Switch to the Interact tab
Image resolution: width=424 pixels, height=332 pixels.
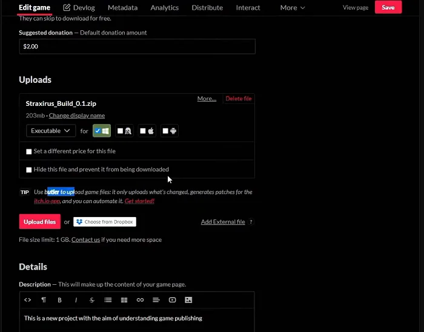tap(248, 7)
